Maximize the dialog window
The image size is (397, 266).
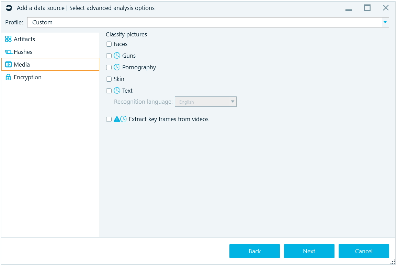click(x=367, y=8)
